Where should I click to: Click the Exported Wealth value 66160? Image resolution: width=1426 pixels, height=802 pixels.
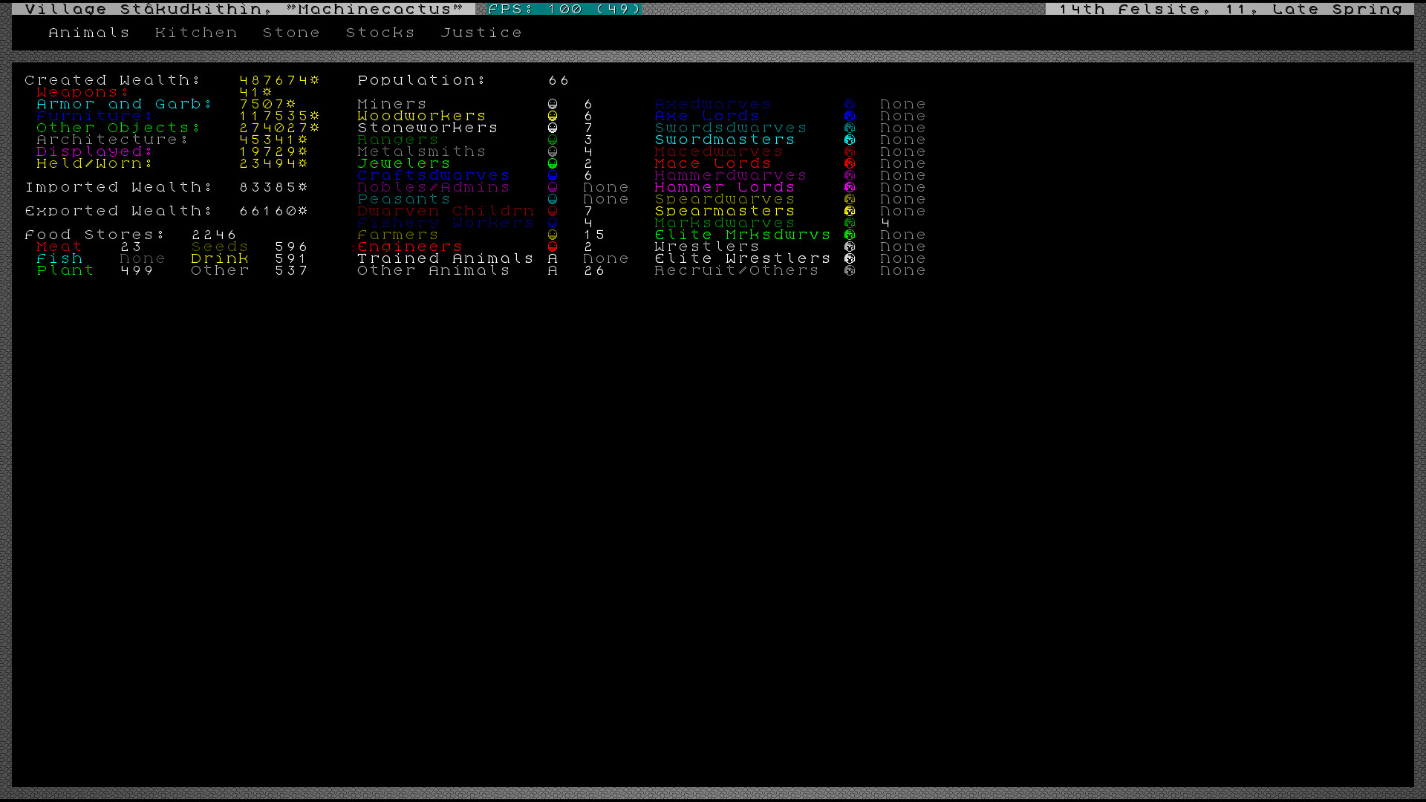[273, 211]
